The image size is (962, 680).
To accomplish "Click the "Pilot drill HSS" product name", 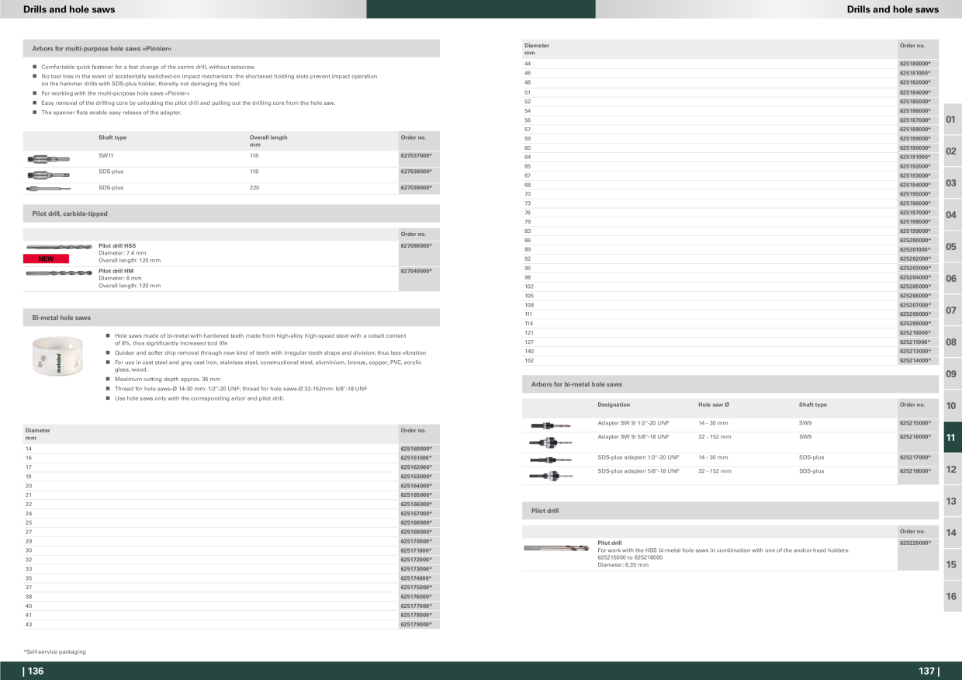I will [x=117, y=245].
